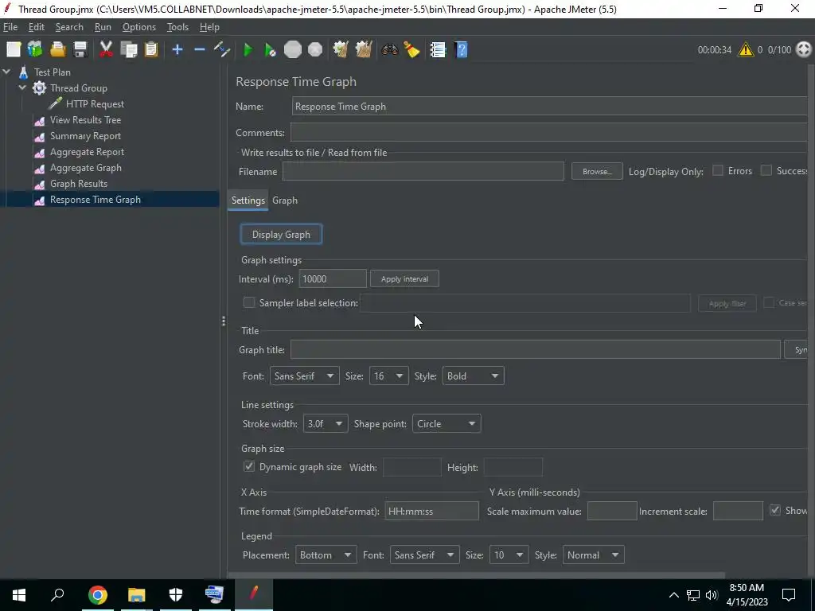The width and height of the screenshot is (815, 611).
Task: Open the title Size 16 dropdown
Action: click(388, 376)
